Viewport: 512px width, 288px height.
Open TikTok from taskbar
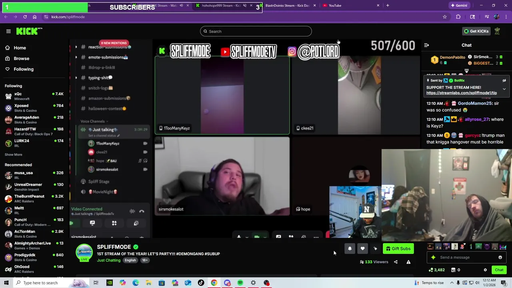pyautogui.click(x=201, y=283)
